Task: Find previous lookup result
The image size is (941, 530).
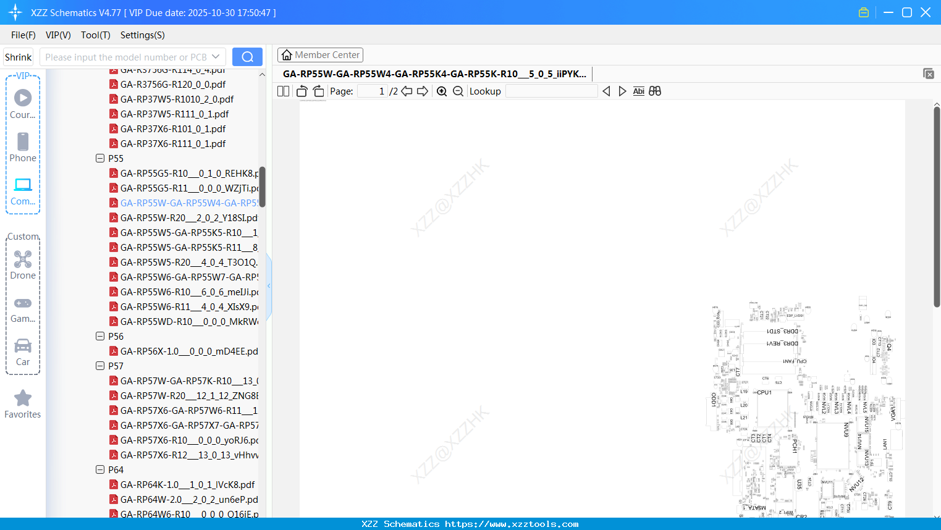Action: (x=606, y=91)
